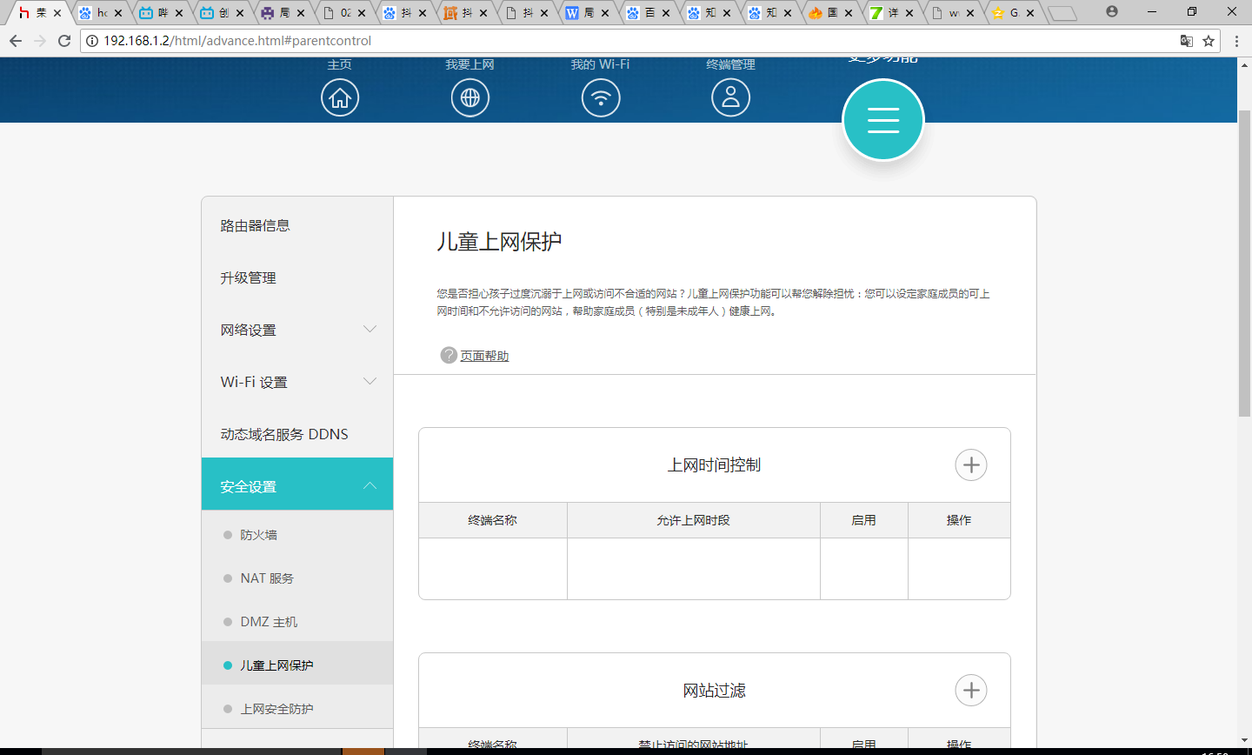This screenshot has width=1252, height=755.
Task: Open 我的 Wi-Fi settings icon
Action: coord(600,97)
